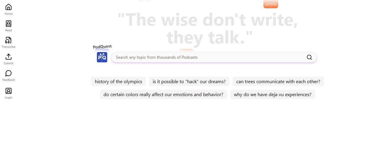Open the Read section book icon
374x156 pixels.
(x=9, y=24)
